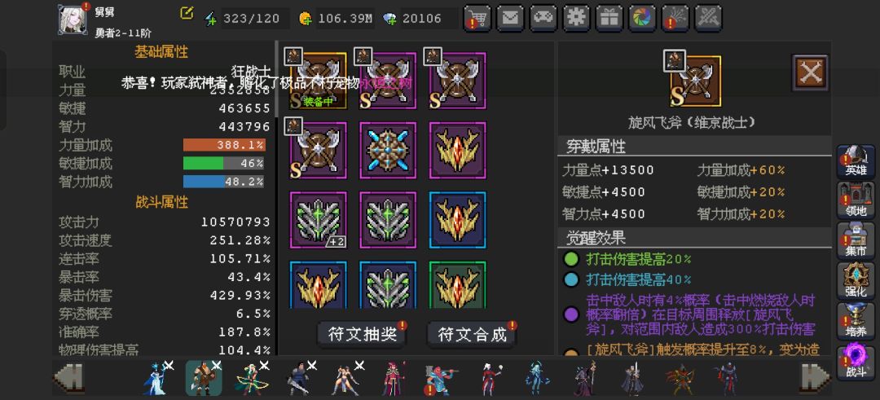Screen dimensions: 880x400
Task: Edit player name with pencil icon
Action: pyautogui.click(x=187, y=13)
